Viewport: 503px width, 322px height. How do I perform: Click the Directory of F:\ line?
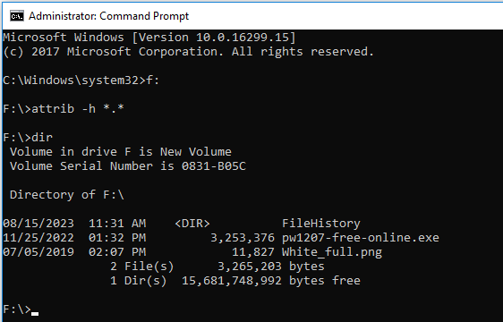[x=67, y=195]
